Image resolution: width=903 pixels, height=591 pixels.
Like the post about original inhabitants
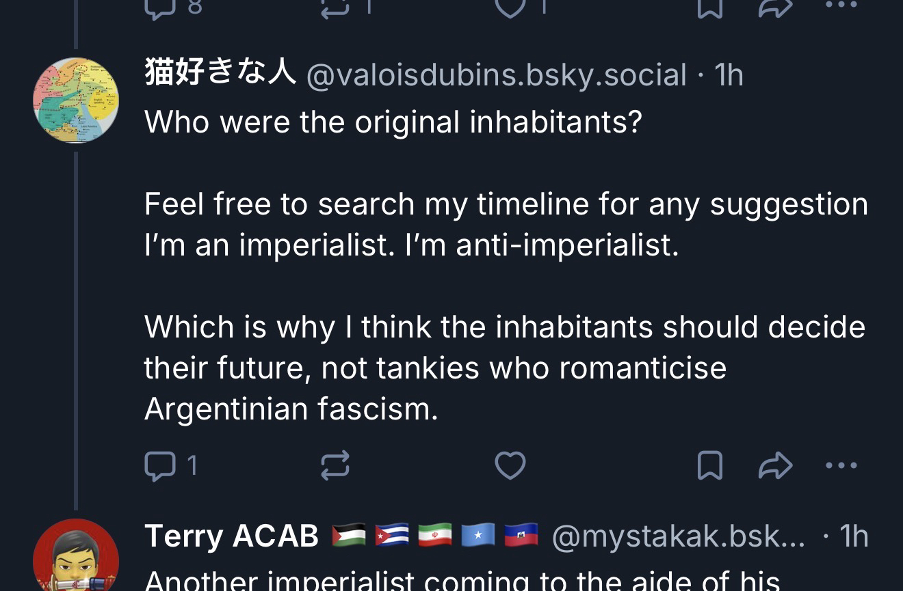(510, 466)
